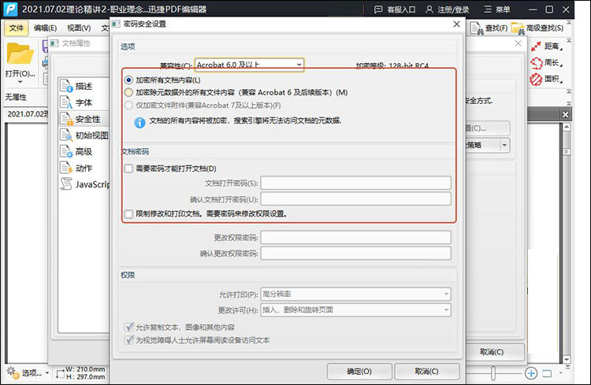Click the 无属性 label
The image size is (591, 385).
[16, 97]
